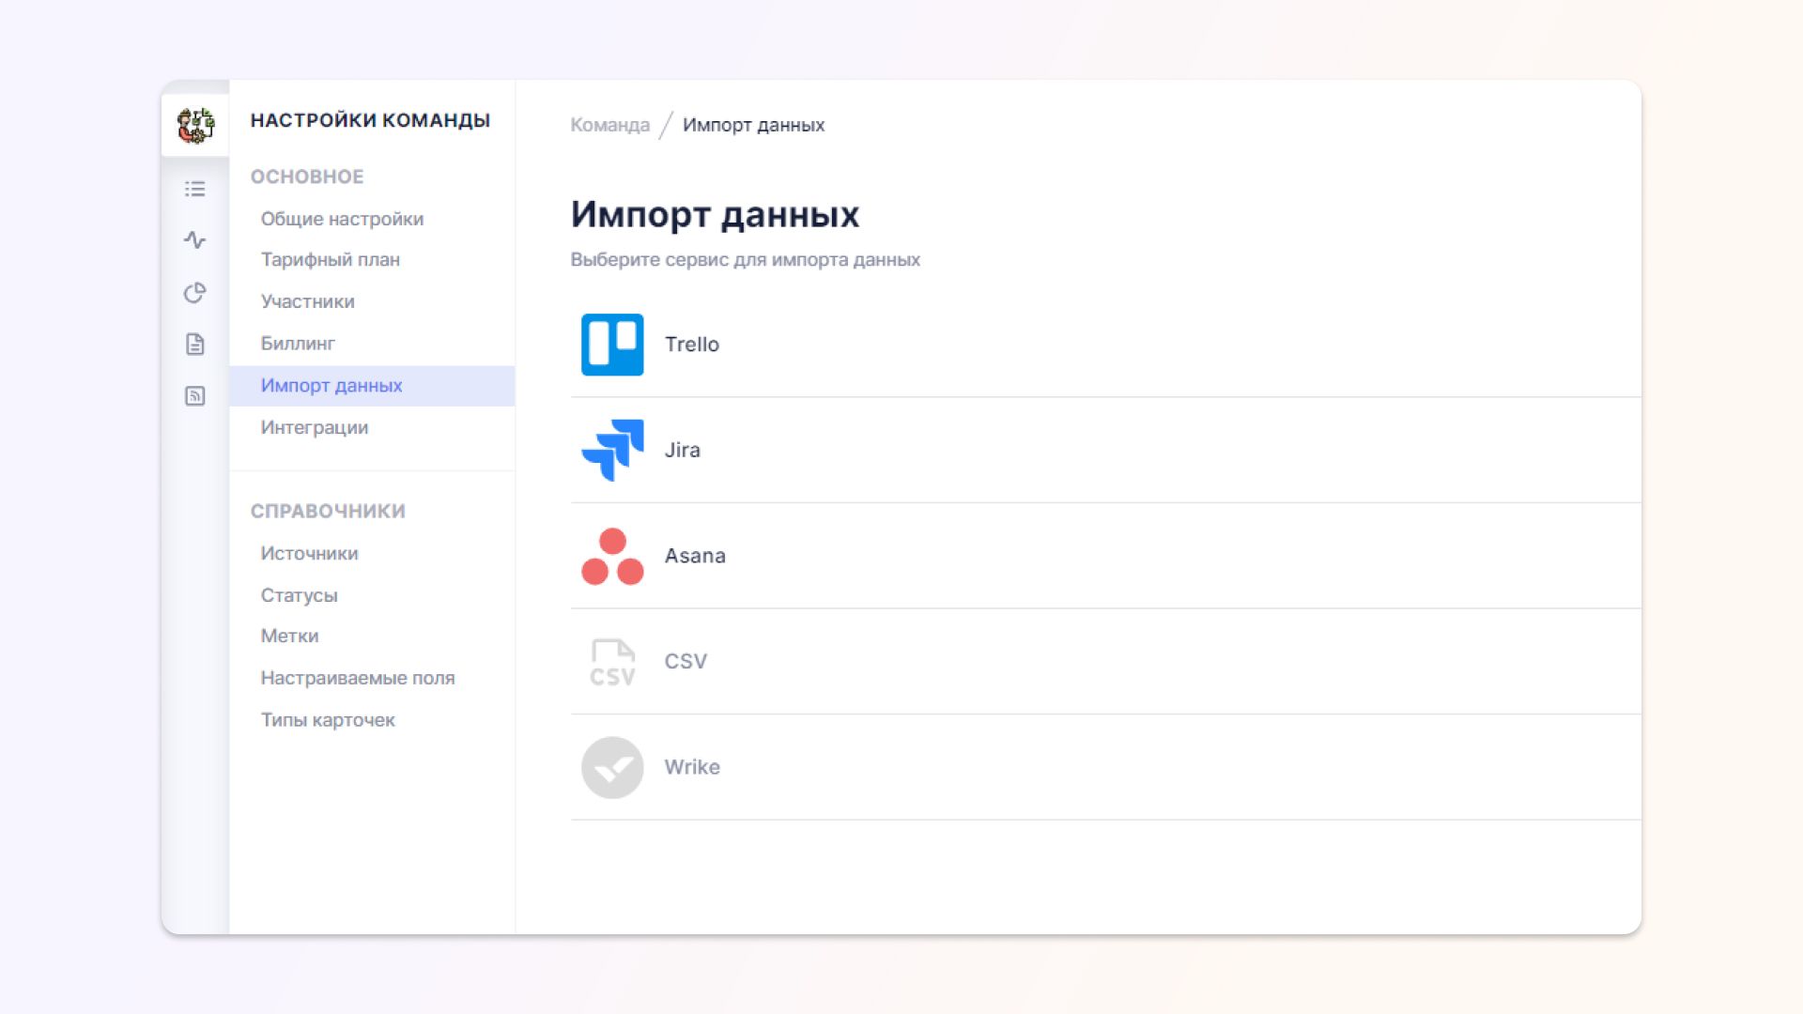The image size is (1803, 1014).
Task: Choose Trello import service label
Action: [692, 345]
